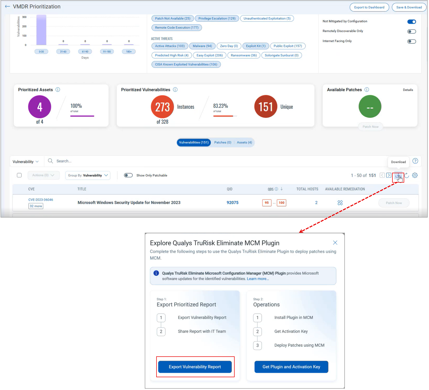
Task: Toggle the Active Attacks (103) threat filter
Action: pyautogui.click(x=170, y=46)
